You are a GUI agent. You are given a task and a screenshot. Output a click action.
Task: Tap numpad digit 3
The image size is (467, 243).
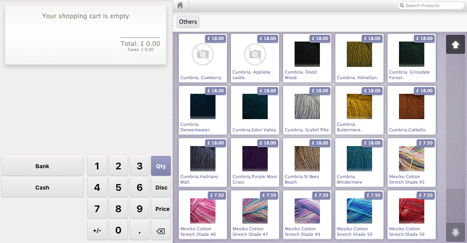[x=140, y=166]
